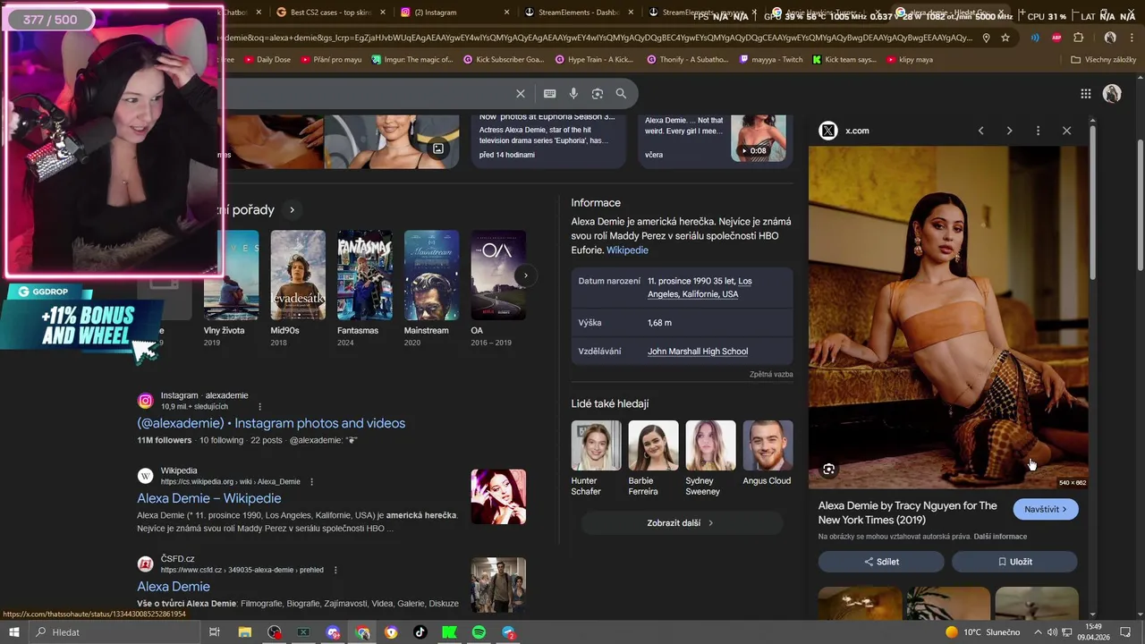Search inside image with Lens overlay icon

click(829, 469)
